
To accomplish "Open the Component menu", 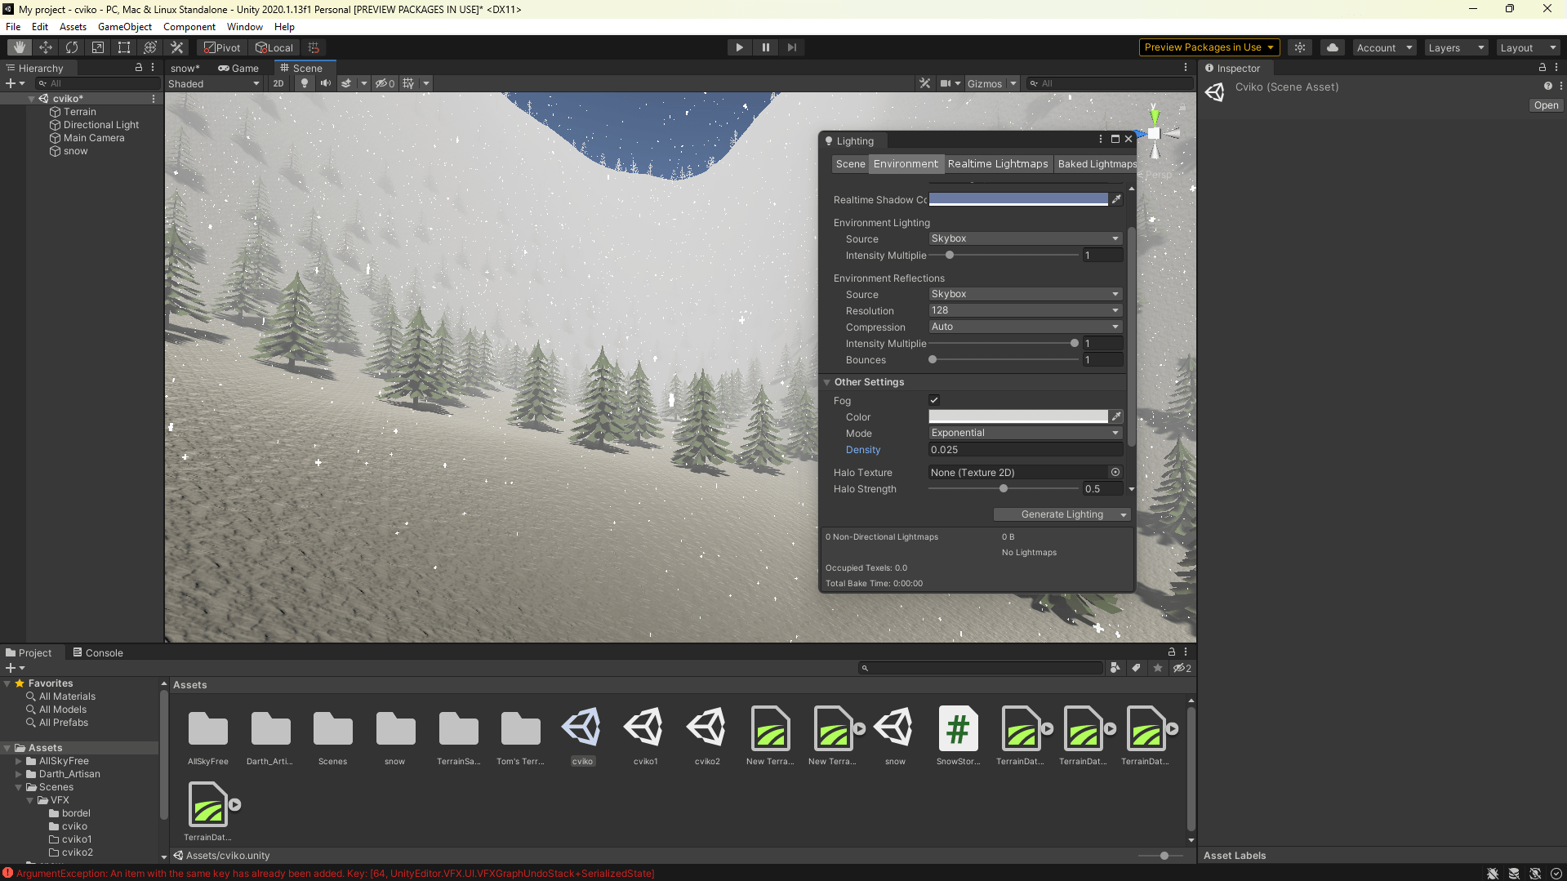I will coord(189,27).
